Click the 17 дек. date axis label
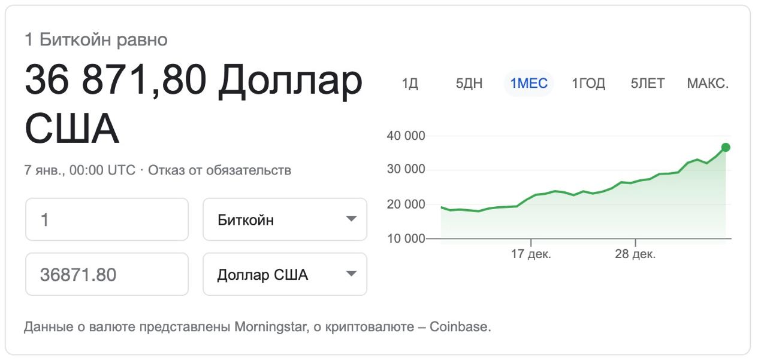The height and width of the screenshot is (361, 767). click(x=531, y=254)
